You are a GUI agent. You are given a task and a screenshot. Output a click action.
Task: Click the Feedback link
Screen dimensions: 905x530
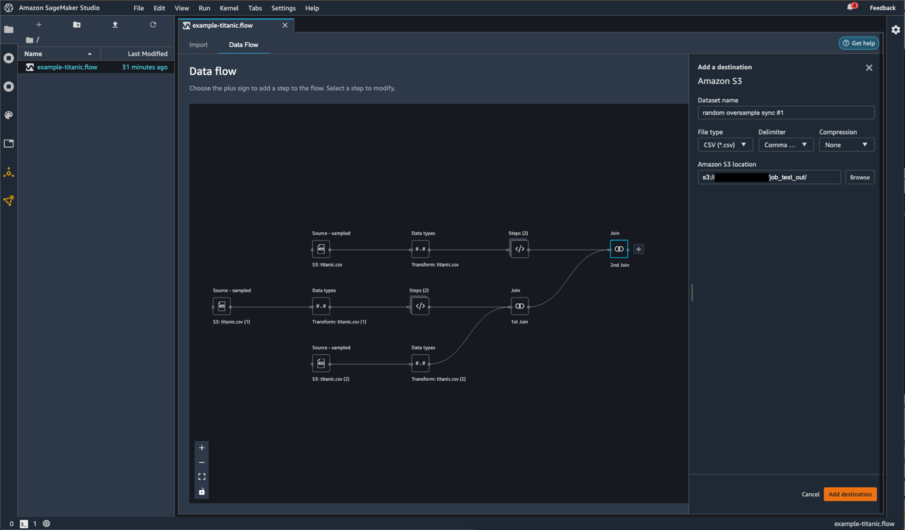coord(882,8)
